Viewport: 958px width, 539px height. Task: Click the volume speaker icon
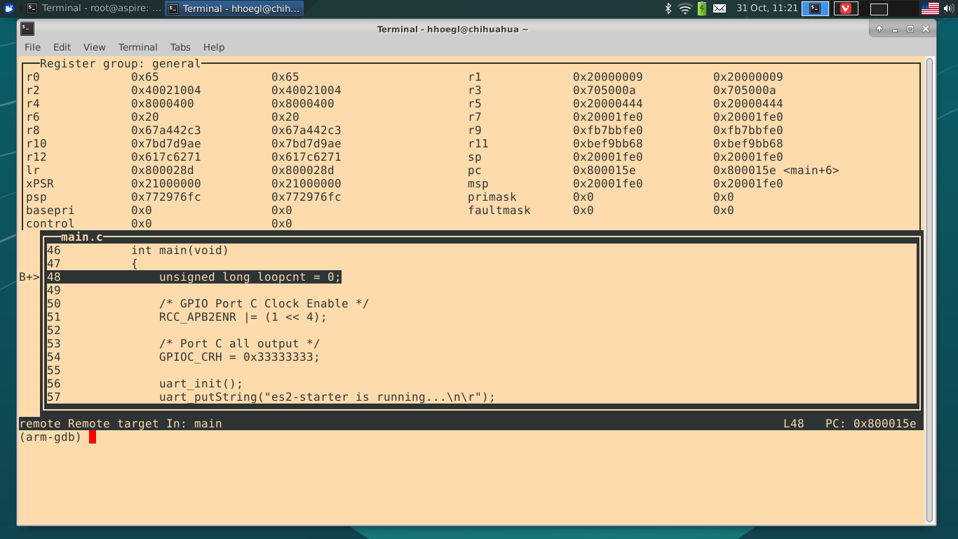[948, 8]
